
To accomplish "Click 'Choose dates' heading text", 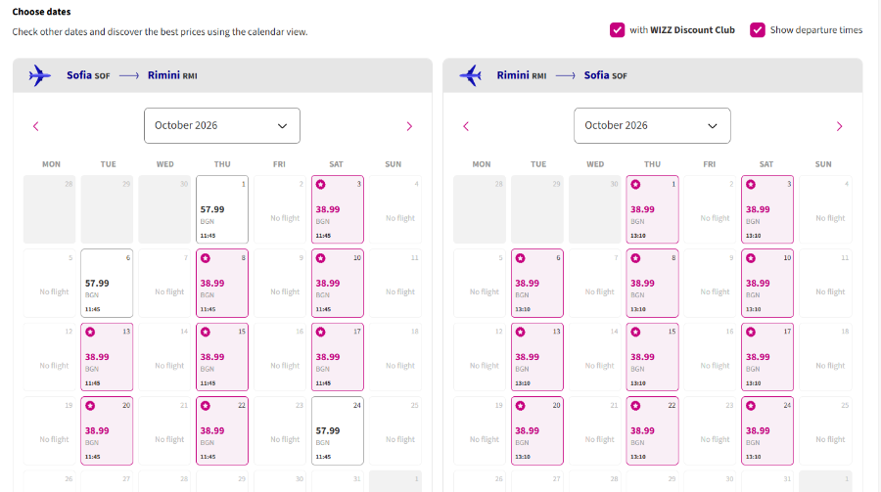I will coord(41,11).
